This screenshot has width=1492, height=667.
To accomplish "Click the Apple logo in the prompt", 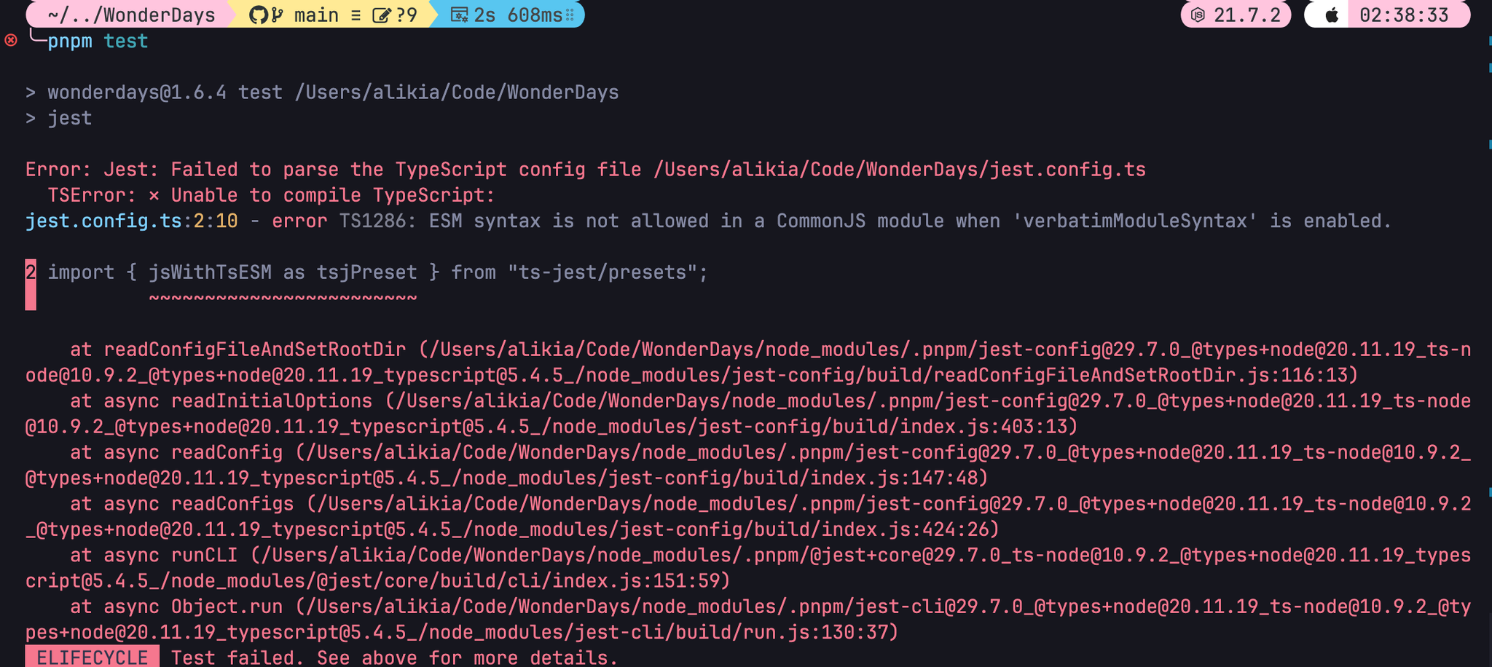I will coord(1331,15).
